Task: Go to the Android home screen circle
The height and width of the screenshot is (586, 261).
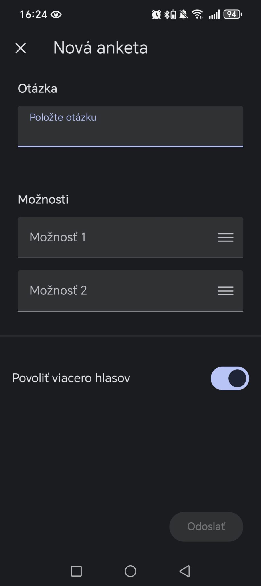Action: coord(130,571)
